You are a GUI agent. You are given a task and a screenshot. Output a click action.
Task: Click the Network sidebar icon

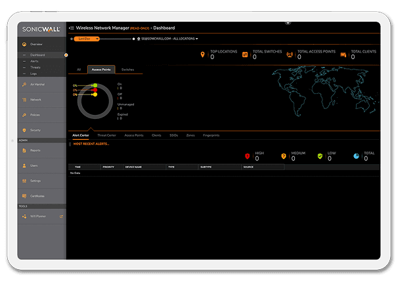click(25, 100)
